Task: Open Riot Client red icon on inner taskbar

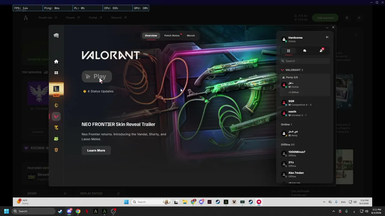Action: pyautogui.click(x=259, y=202)
